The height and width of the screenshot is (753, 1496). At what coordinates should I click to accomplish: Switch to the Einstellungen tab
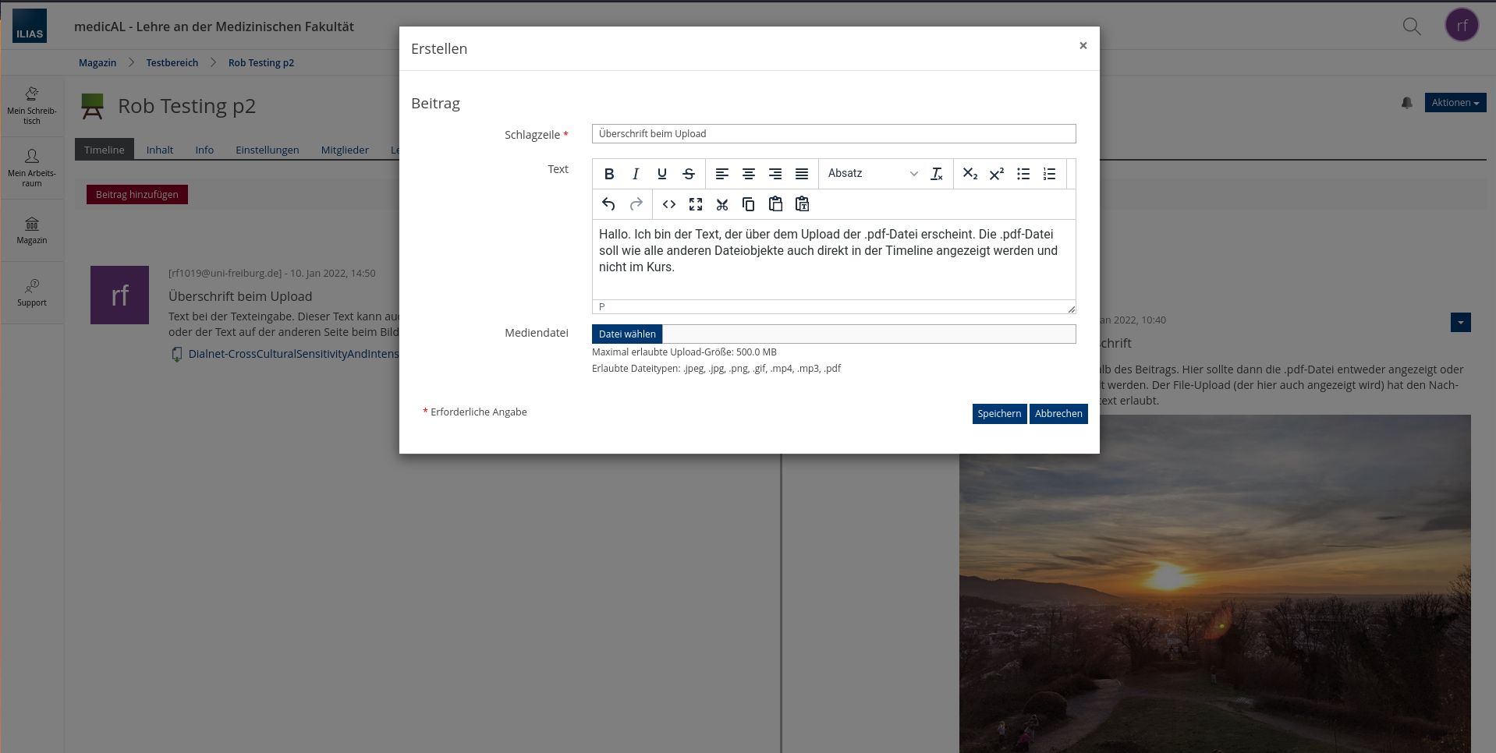point(267,150)
